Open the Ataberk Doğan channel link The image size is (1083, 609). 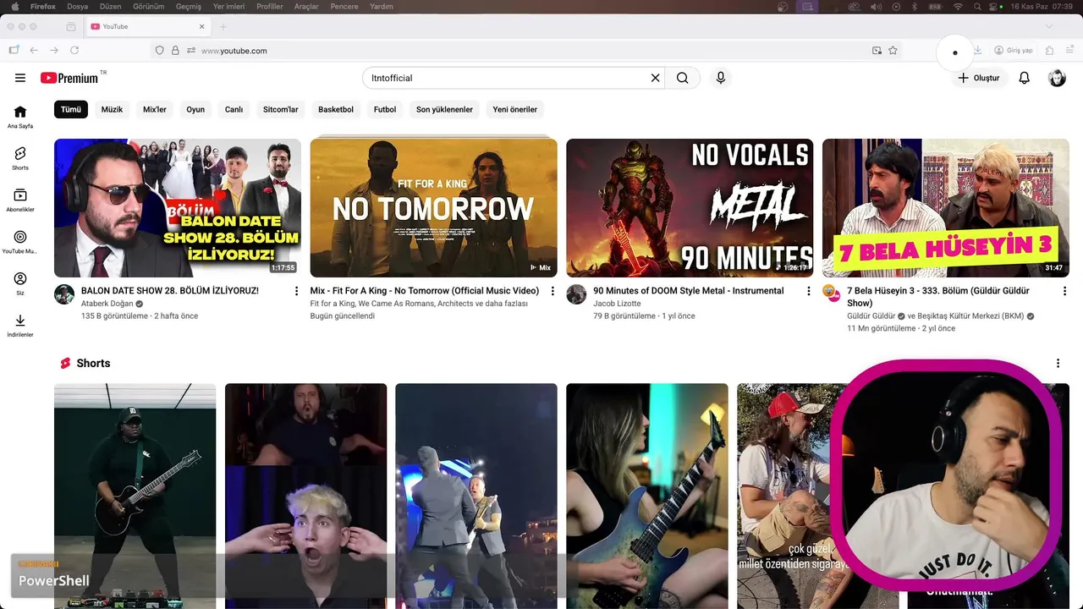click(x=107, y=304)
